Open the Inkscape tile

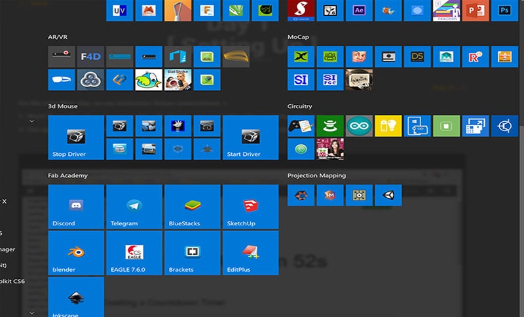(76, 297)
